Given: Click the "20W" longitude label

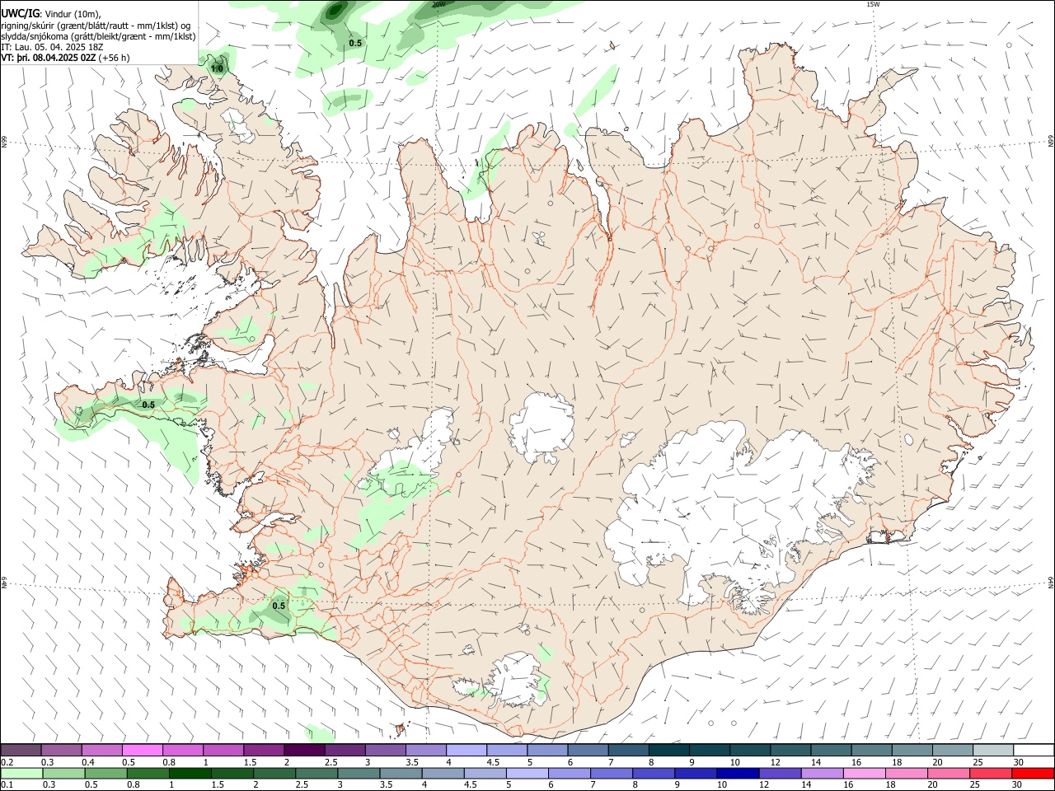Looking at the screenshot, I should coord(438,4).
